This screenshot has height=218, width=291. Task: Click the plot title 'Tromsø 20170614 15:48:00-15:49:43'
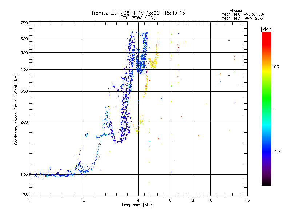coord(138,13)
